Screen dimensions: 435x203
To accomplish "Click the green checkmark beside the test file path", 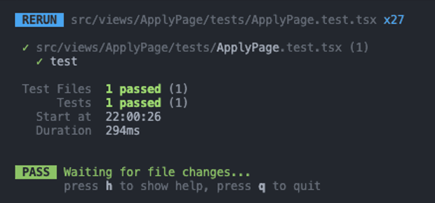I will click(x=26, y=48).
